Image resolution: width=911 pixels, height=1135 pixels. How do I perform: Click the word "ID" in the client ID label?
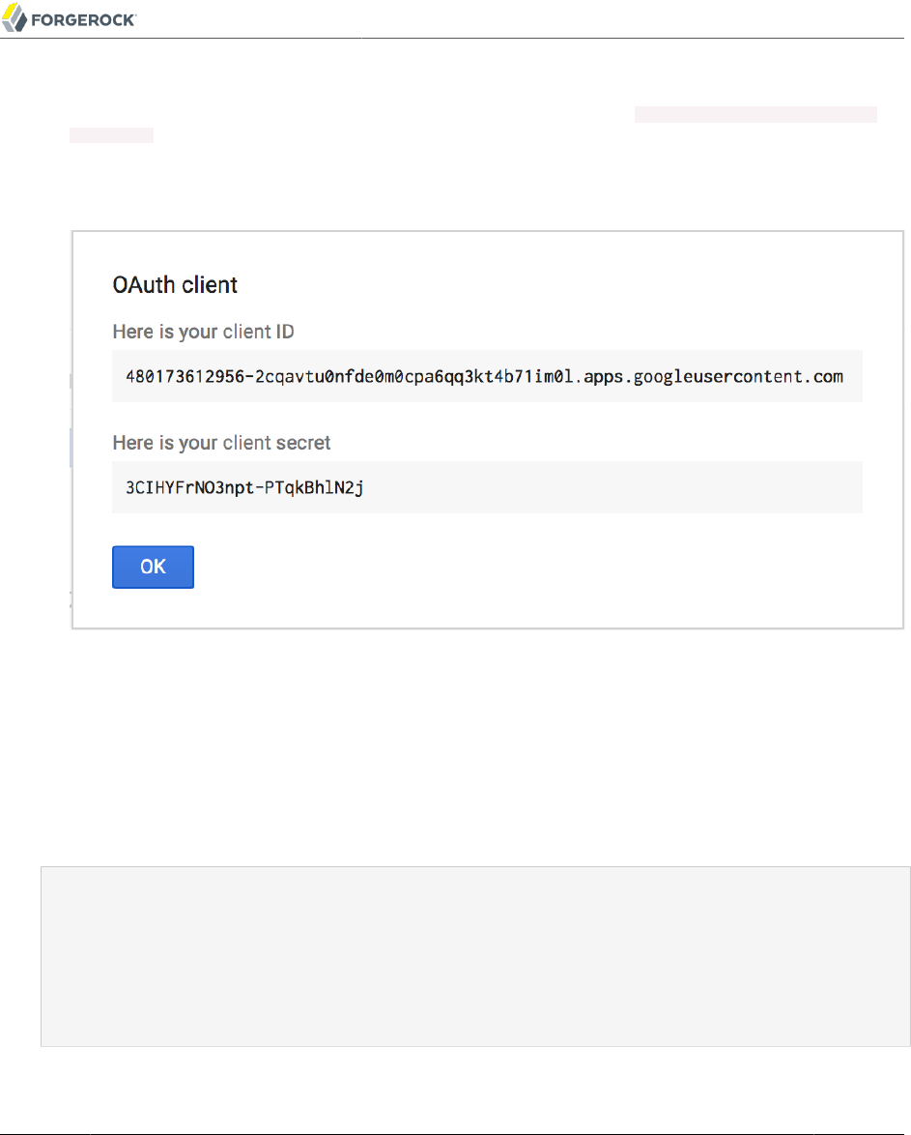[285, 332]
